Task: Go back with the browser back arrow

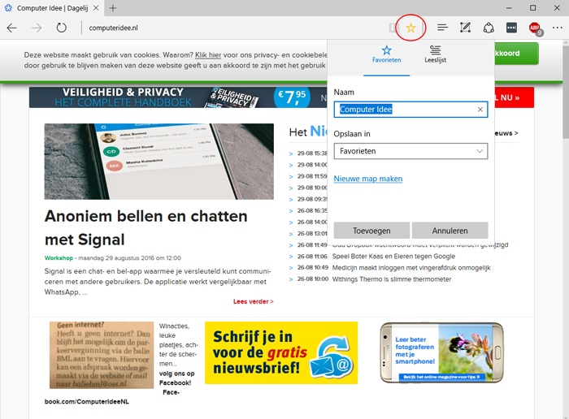Action: [12, 28]
